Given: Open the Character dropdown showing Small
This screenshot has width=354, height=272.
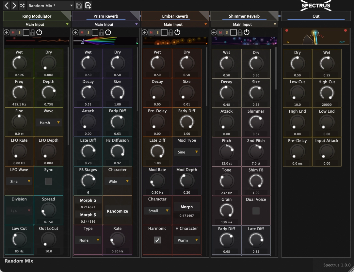Looking at the screenshot, I should click(x=157, y=211).
